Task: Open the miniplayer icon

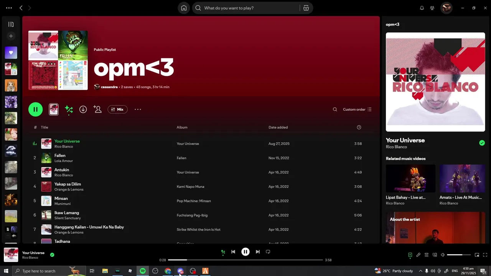Action: (x=477, y=255)
